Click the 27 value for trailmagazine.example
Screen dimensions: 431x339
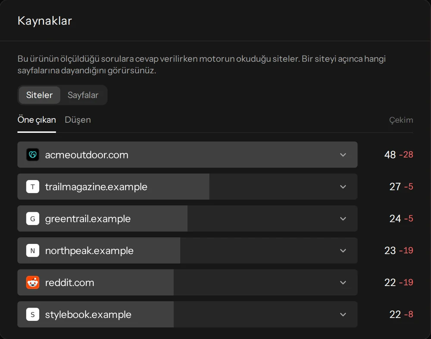[x=395, y=187]
